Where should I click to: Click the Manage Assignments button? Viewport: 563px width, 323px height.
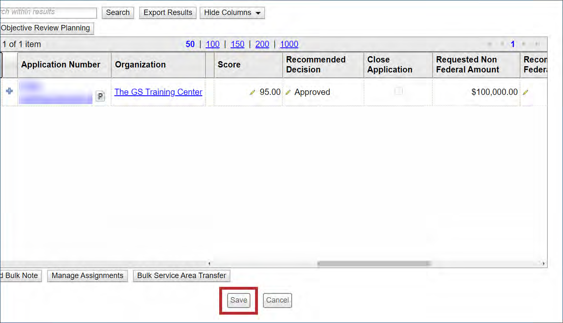point(88,276)
